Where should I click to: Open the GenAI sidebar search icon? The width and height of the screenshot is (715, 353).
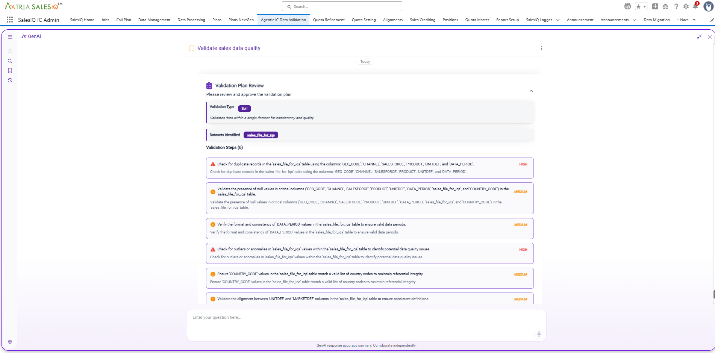10,61
